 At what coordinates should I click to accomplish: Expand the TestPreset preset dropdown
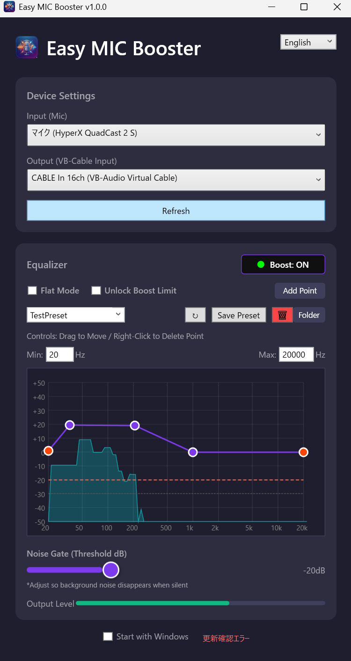coord(76,315)
